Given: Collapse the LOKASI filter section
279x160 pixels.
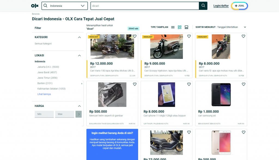Looking at the screenshot, I should pyautogui.click(x=79, y=56).
